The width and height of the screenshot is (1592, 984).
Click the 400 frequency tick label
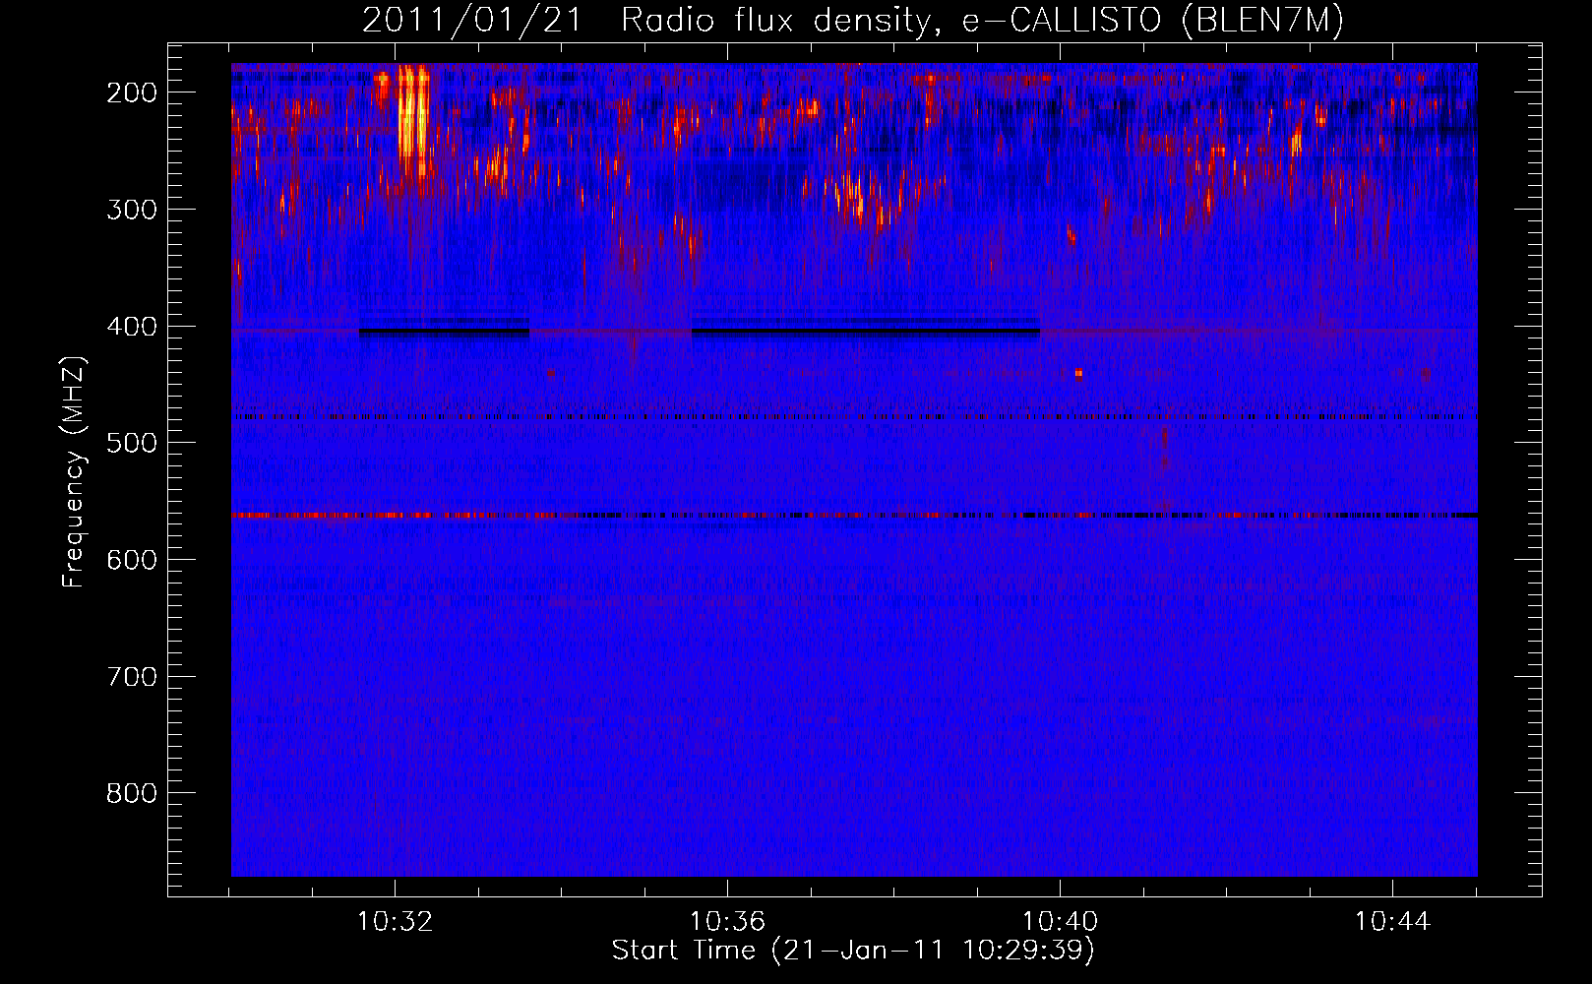(x=132, y=327)
